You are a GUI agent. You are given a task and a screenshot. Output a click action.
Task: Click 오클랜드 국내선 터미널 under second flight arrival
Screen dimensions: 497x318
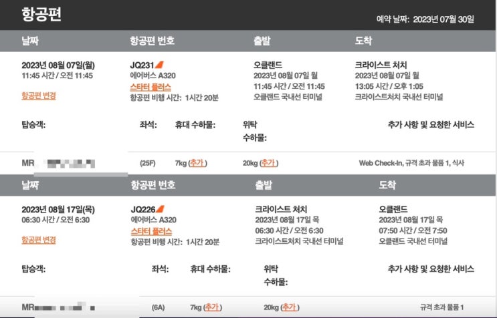point(413,241)
